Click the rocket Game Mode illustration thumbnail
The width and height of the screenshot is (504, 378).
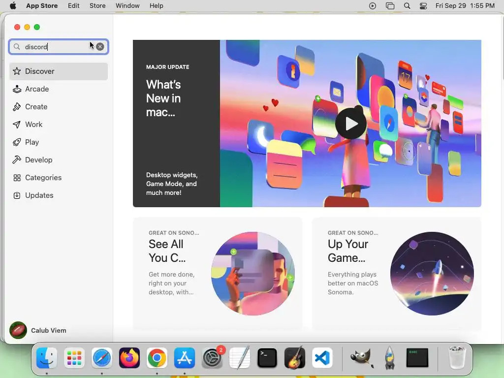[432, 274]
